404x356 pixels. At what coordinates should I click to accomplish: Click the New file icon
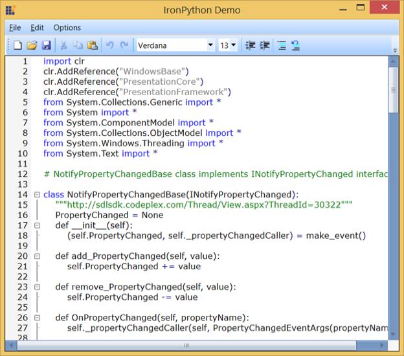(x=17, y=45)
